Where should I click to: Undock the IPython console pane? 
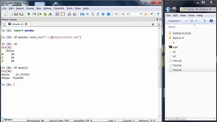(157, 20)
